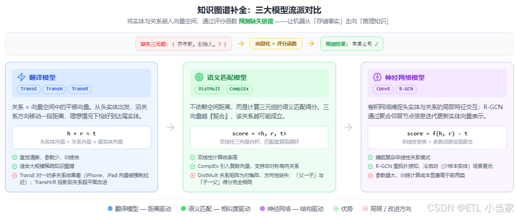This screenshot has width=516, height=217.
Task: Click the paragraph starting 不依赖空间距离
Action: pos(259,111)
